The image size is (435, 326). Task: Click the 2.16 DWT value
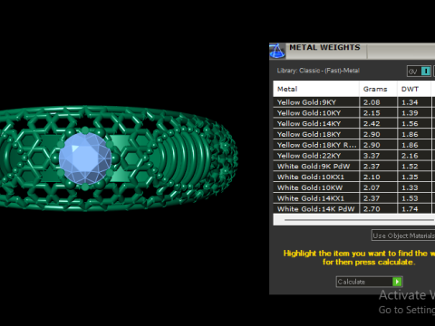pyautogui.click(x=410, y=156)
